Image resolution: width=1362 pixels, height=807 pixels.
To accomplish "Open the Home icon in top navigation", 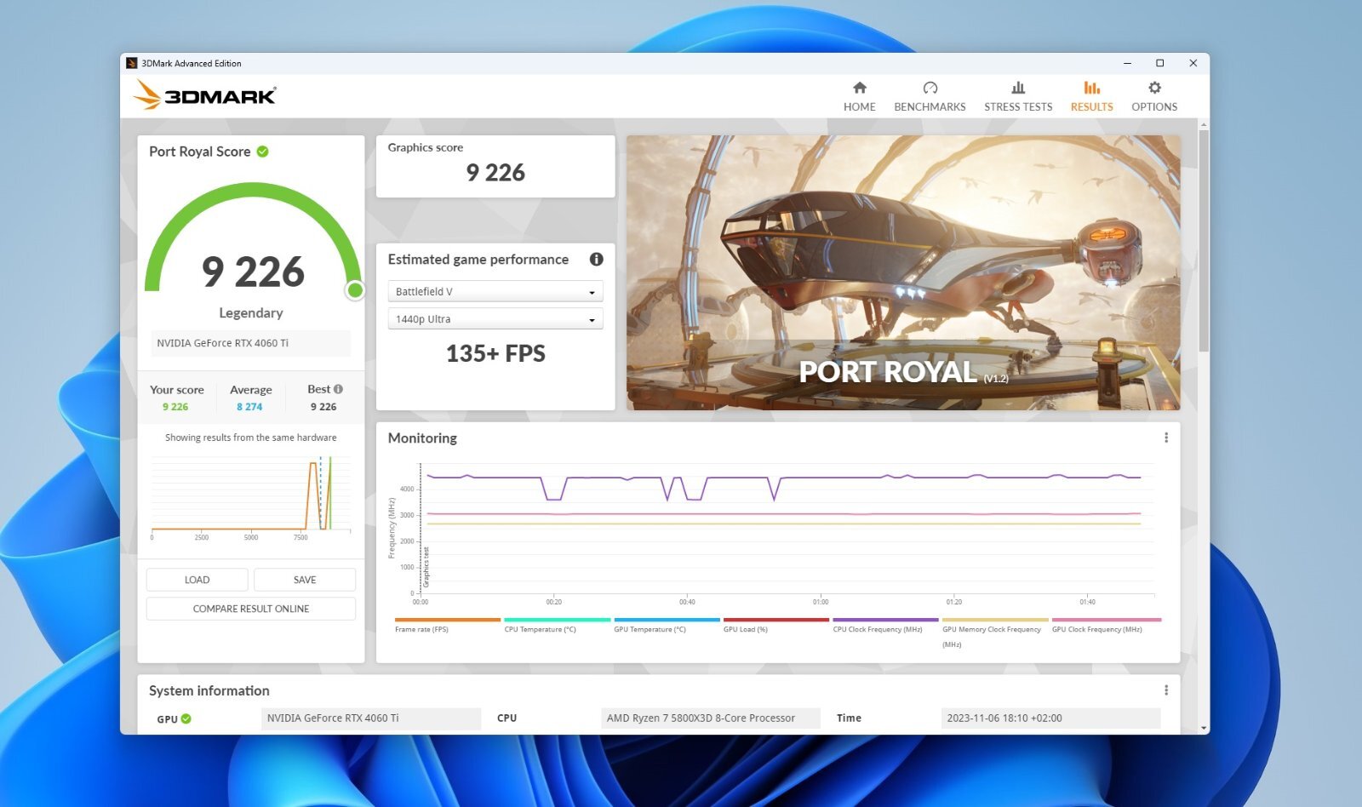I will (860, 88).
